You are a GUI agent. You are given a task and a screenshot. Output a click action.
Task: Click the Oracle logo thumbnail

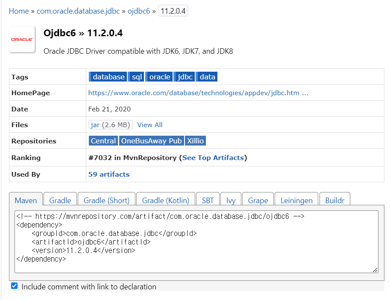coord(22,40)
